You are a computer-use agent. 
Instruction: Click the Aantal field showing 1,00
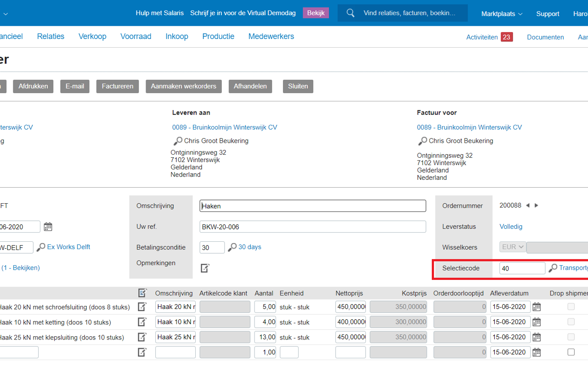click(x=265, y=352)
